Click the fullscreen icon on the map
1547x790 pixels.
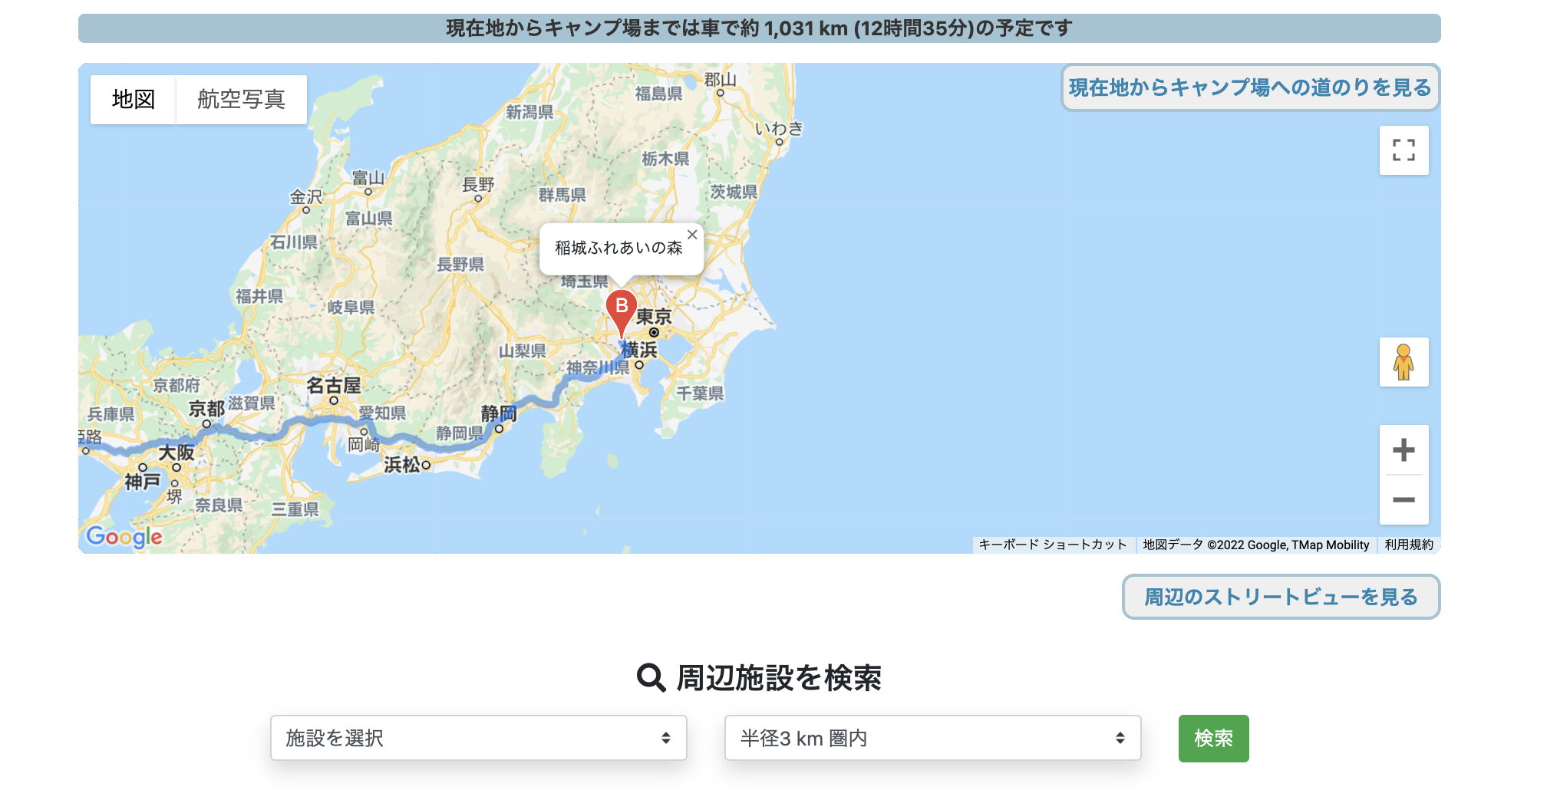pos(1404,151)
